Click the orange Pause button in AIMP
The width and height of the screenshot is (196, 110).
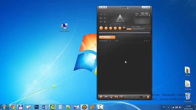pyautogui.click(x=106, y=28)
